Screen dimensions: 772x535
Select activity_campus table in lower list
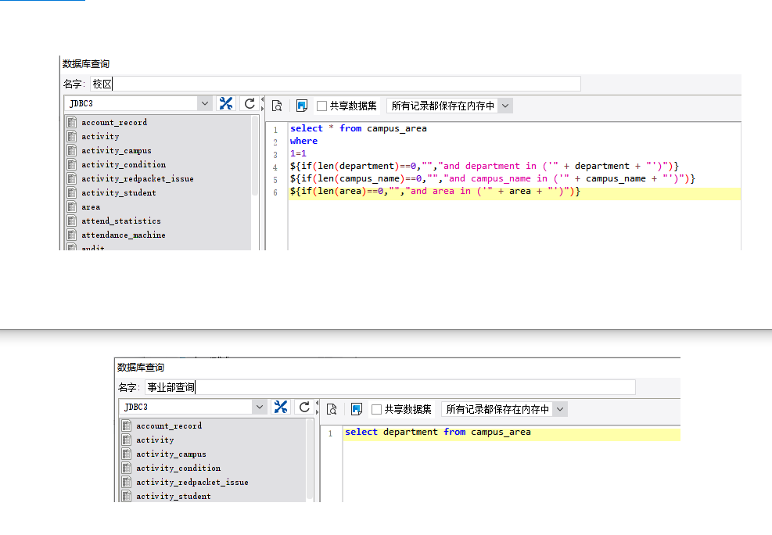tap(171, 454)
